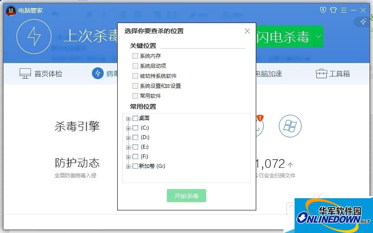Expand the 新加卷 (G:) tree node
The height and width of the screenshot is (233, 373).
pos(128,166)
